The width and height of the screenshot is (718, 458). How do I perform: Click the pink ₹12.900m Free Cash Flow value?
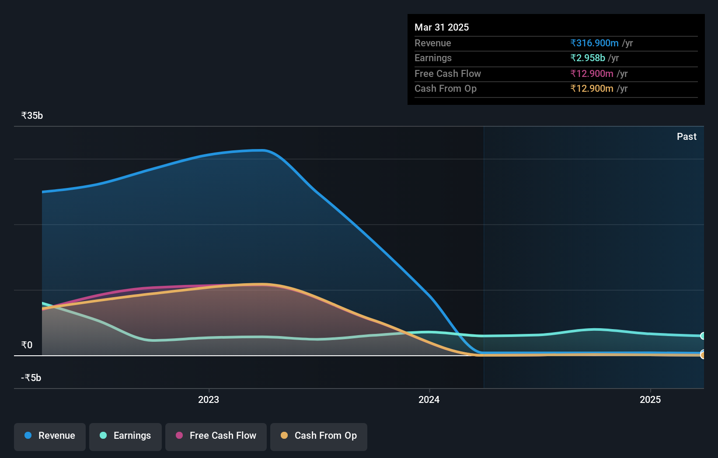(592, 73)
